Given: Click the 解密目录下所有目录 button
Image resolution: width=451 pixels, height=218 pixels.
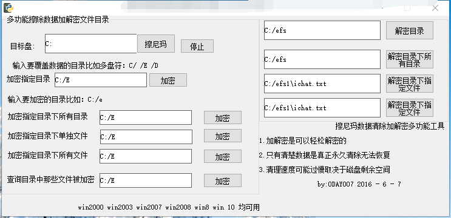Looking at the screenshot, I should pos(410,60).
